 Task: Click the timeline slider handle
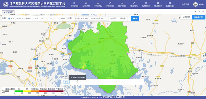pos(78,82)
